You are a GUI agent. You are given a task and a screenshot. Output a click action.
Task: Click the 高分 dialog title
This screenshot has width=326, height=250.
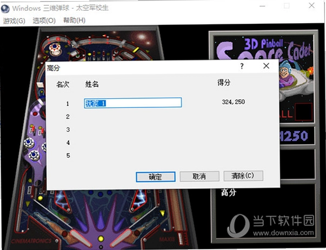[54, 68]
